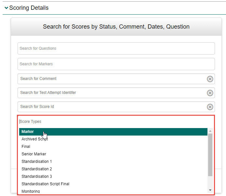Choose Final in score types list

point(26,147)
